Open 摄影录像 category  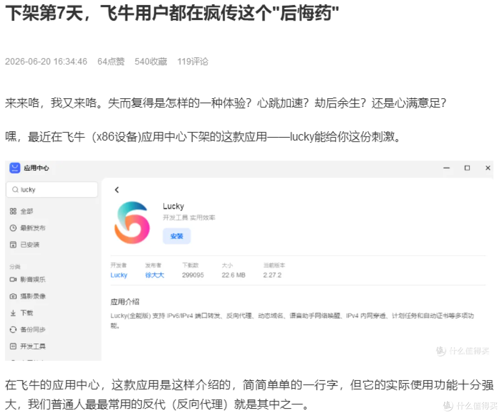click(33, 296)
